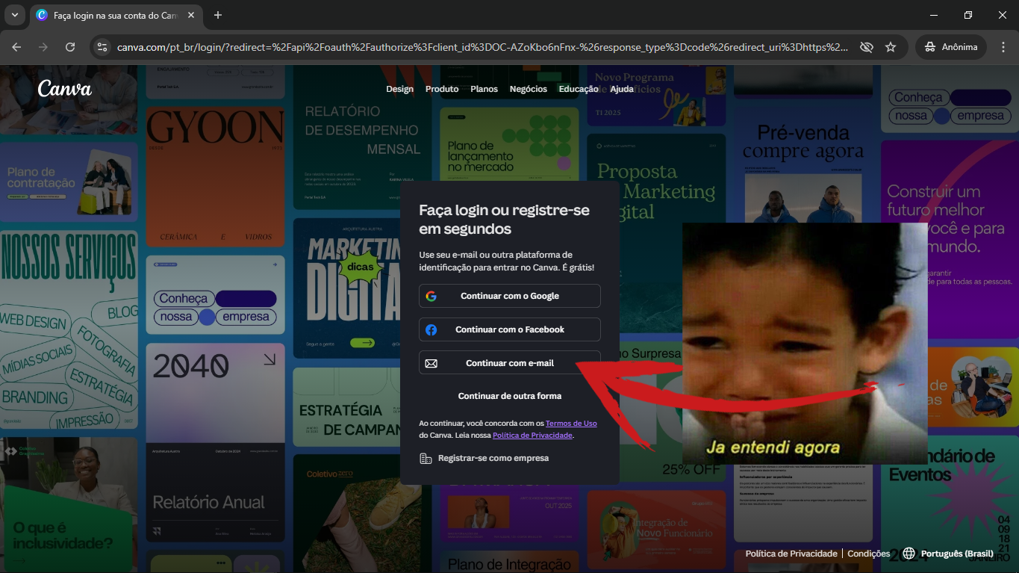The image size is (1019, 573).
Task: Click the building icon for business signup
Action: pos(426,458)
